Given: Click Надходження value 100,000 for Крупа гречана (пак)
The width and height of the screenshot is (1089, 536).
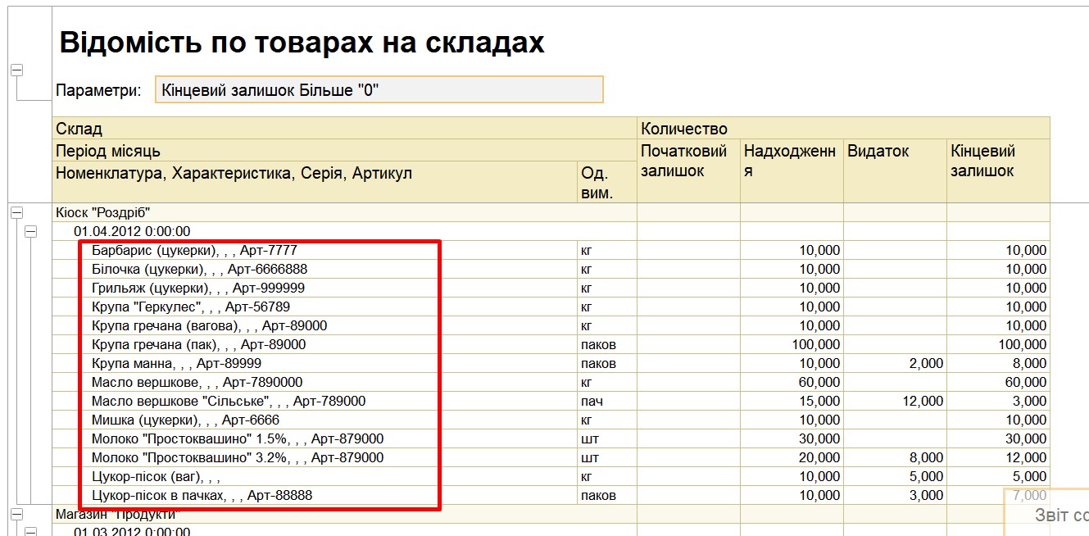Looking at the screenshot, I should pyautogui.click(x=792, y=345).
